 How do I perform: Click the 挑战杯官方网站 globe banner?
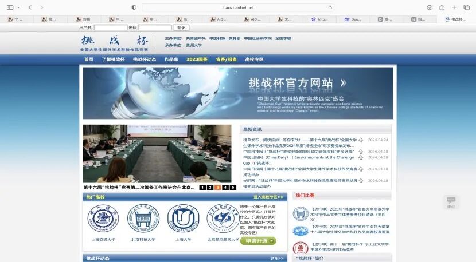pyautogui.click(x=237, y=93)
